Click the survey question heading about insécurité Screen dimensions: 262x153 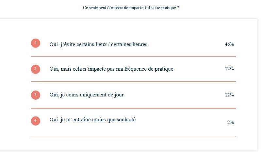pos(131,8)
